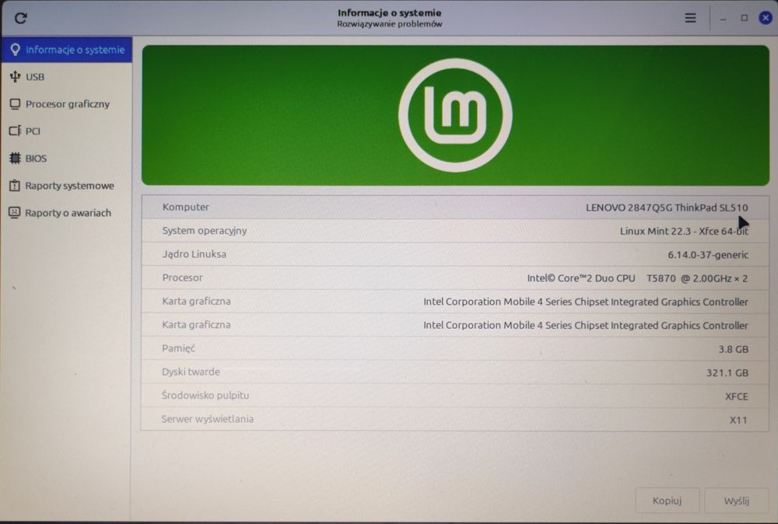Open the hamburger menu
Screen dimensions: 778x524
pos(690,18)
